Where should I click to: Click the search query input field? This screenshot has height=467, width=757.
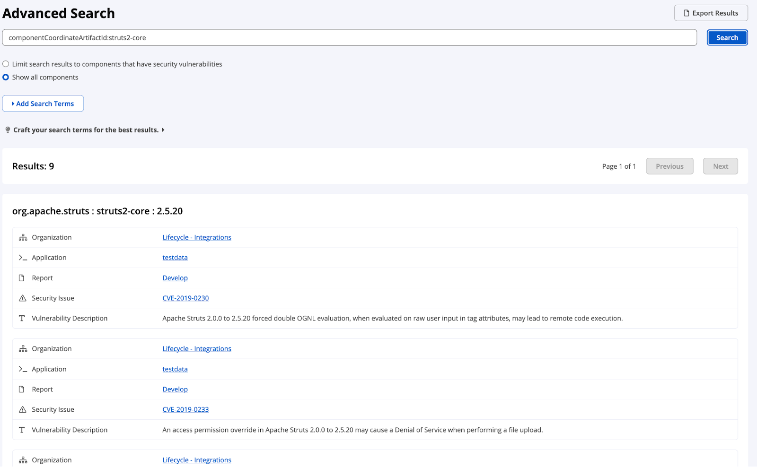point(349,38)
